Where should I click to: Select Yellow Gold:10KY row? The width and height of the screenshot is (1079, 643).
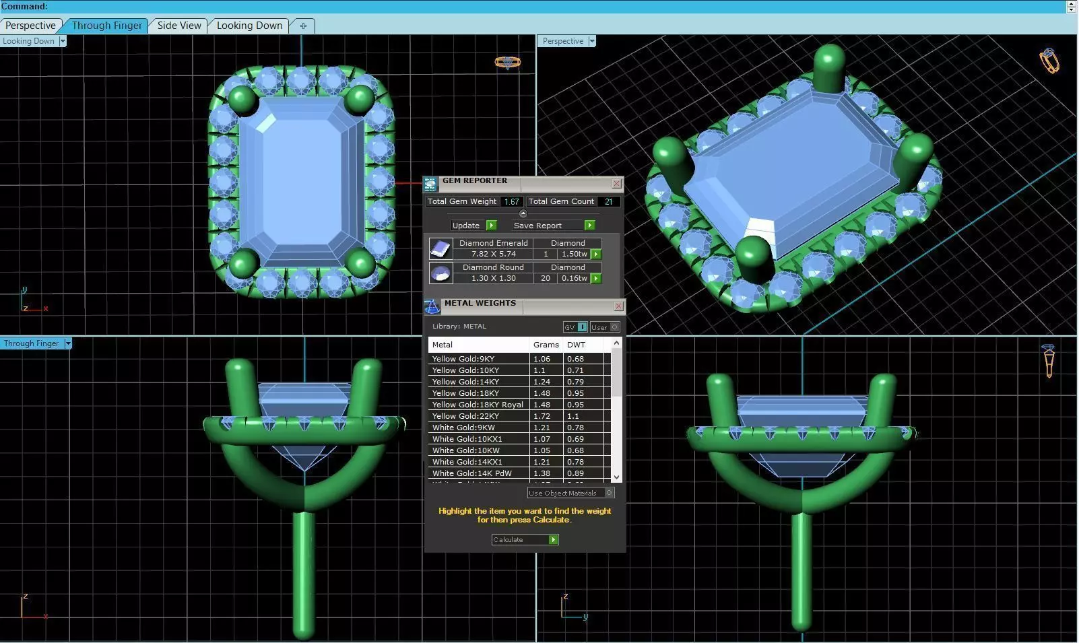(x=519, y=370)
